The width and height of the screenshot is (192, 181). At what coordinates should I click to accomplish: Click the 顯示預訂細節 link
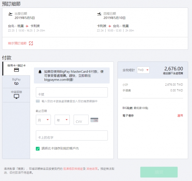click(x=18, y=43)
